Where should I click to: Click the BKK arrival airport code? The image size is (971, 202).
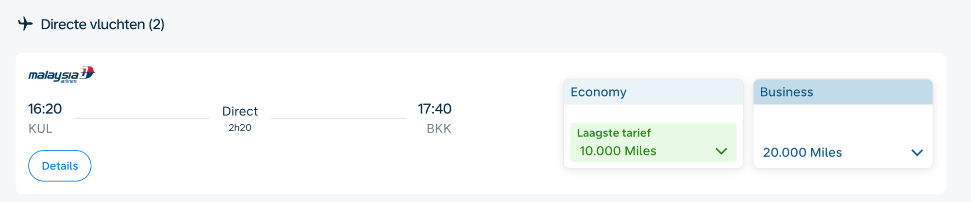coord(439,129)
